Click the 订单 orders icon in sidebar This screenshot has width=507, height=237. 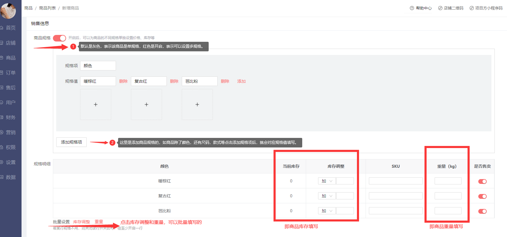(x=2, y=73)
